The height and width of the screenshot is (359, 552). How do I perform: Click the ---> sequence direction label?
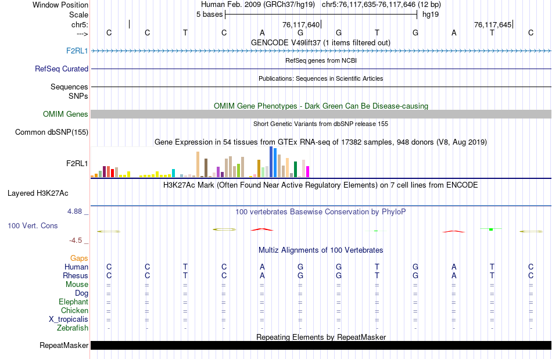83,34
